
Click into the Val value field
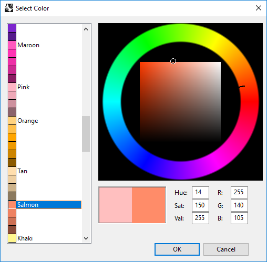click(x=200, y=218)
